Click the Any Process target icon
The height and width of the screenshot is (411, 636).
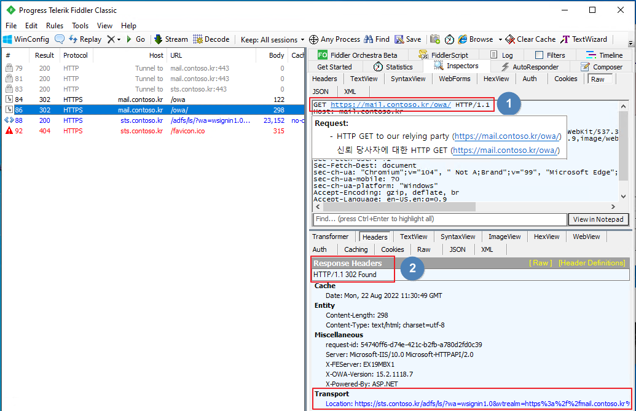point(313,39)
